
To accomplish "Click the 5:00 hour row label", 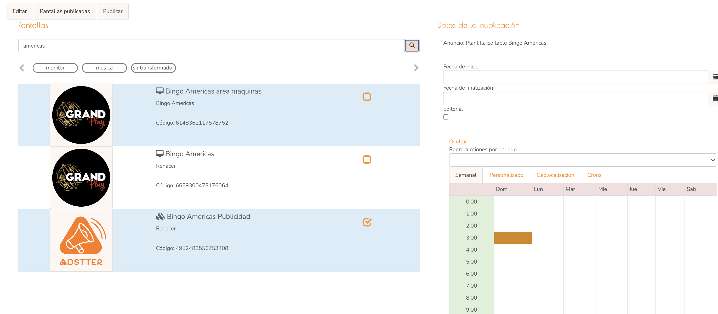I will coord(471,262).
